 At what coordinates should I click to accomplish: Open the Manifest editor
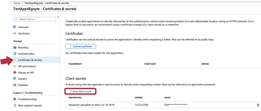coord(23,85)
